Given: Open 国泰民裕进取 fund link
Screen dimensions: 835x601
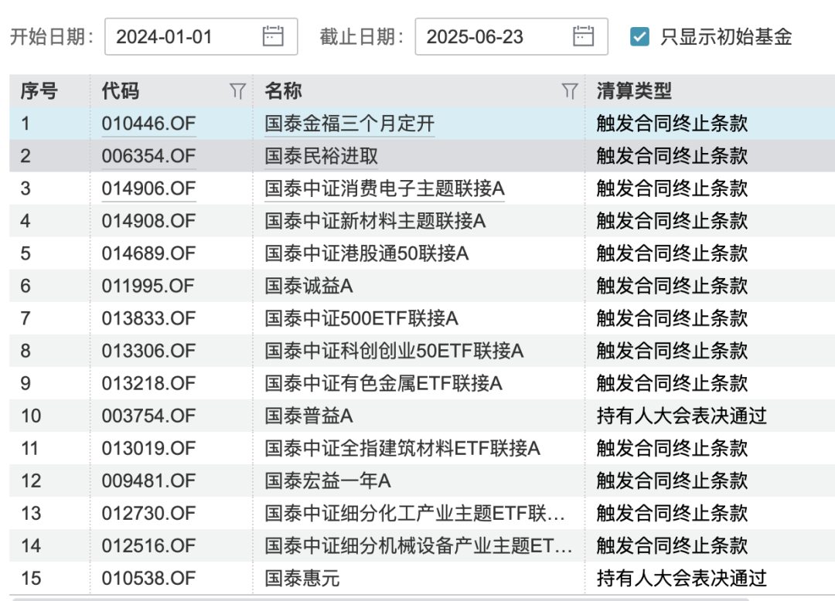Looking at the screenshot, I should tap(321, 156).
